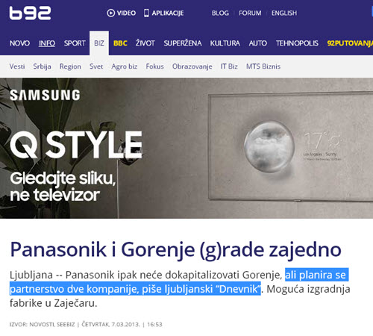Open the KULTURA section

pyautogui.click(x=225, y=43)
